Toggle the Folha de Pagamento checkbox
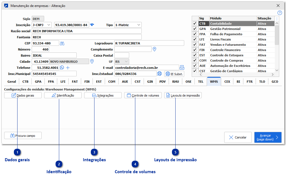 coord(195,34)
